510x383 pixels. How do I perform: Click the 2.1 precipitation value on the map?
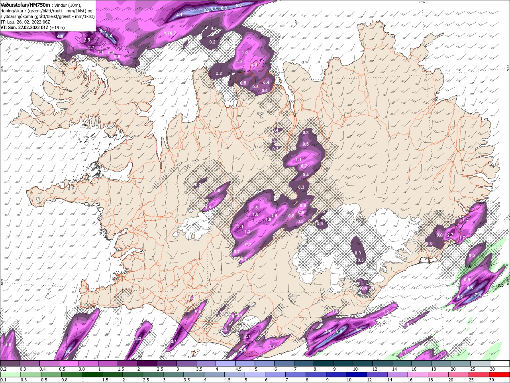[x=240, y=227]
